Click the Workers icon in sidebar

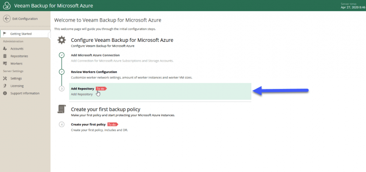[x=5, y=64]
